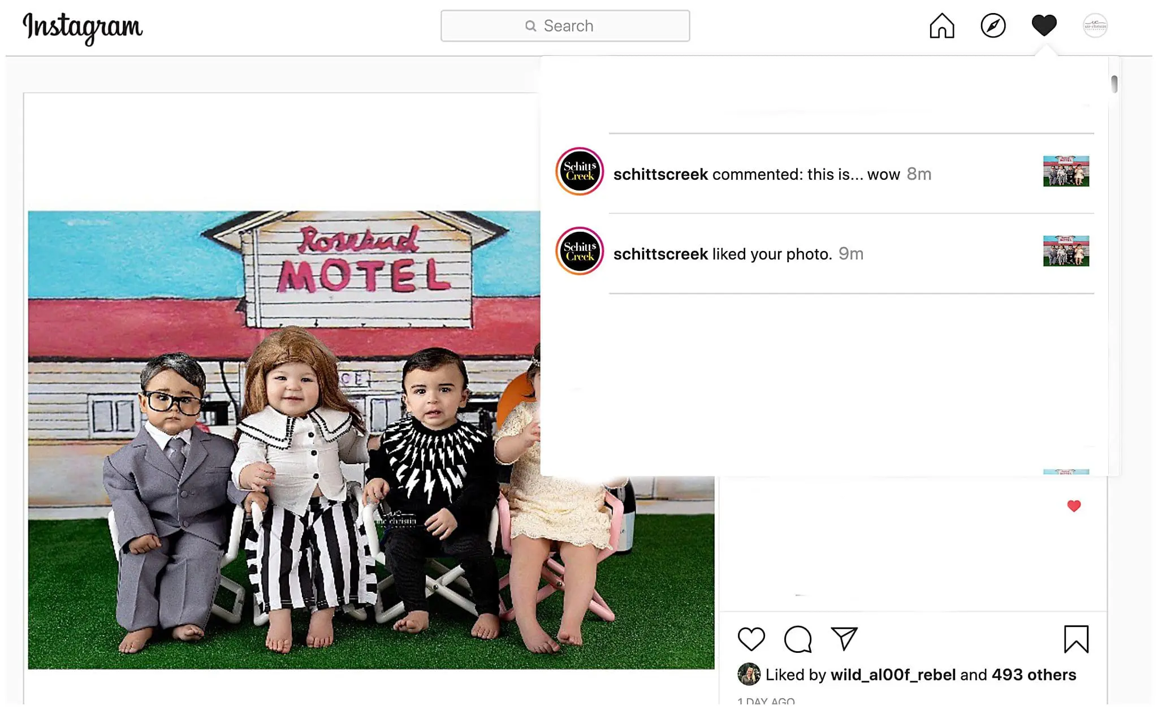Open the Explore compass icon
Viewport: 1158px width, 710px height.
993,25
